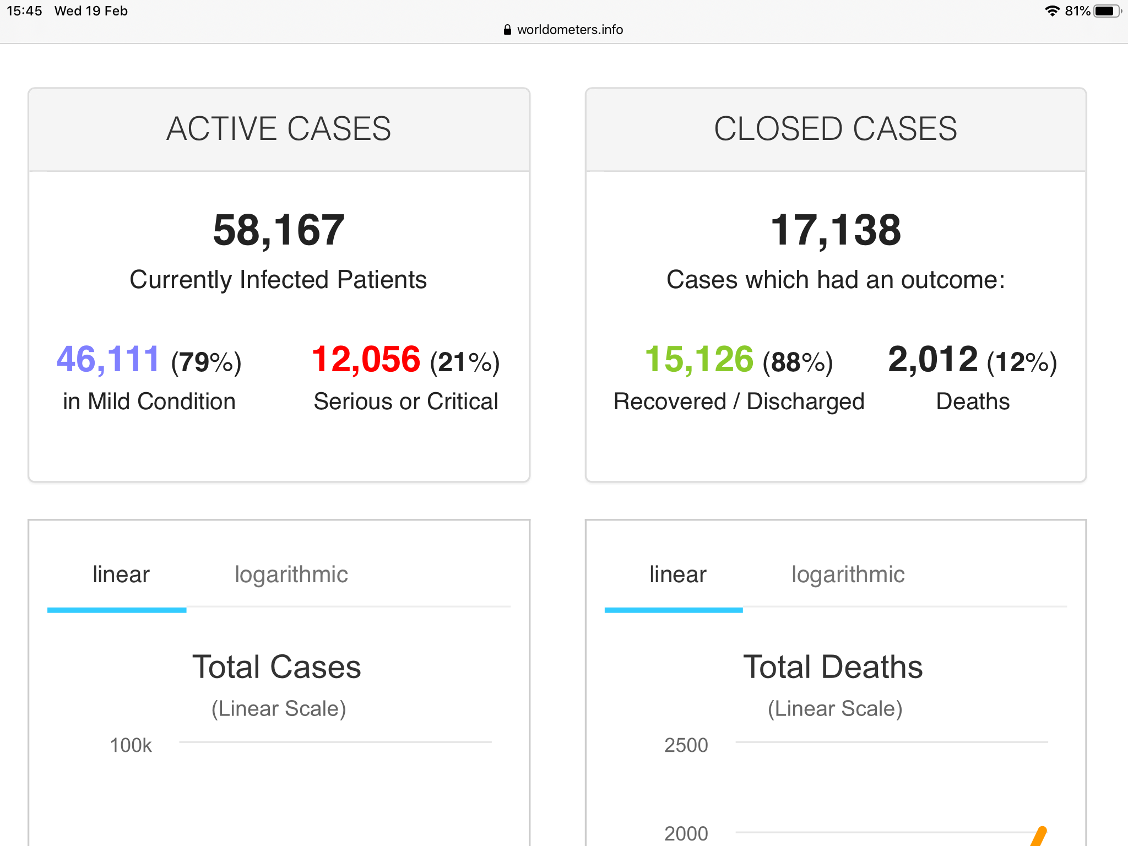Click the 46,111 mild condition number
This screenshot has height=846, width=1128.
pyautogui.click(x=108, y=360)
